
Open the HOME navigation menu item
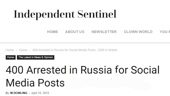click(53, 32)
